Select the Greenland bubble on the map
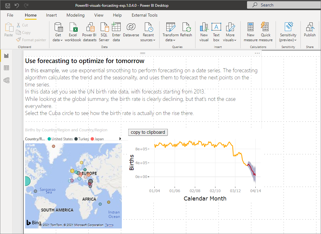The image size is (321, 234). 53,146
